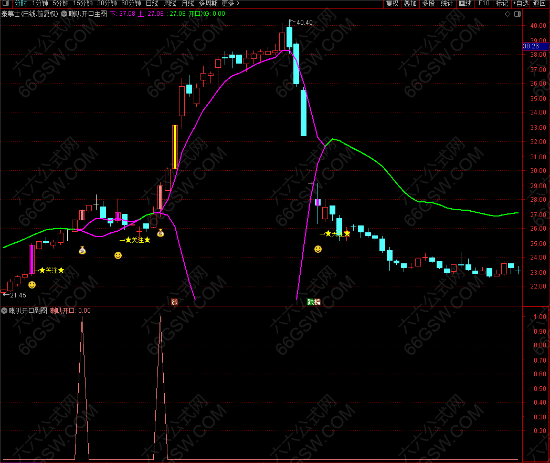550x463 pixels.
Task: Select the 60分钟 period tab
Action: [131, 4]
